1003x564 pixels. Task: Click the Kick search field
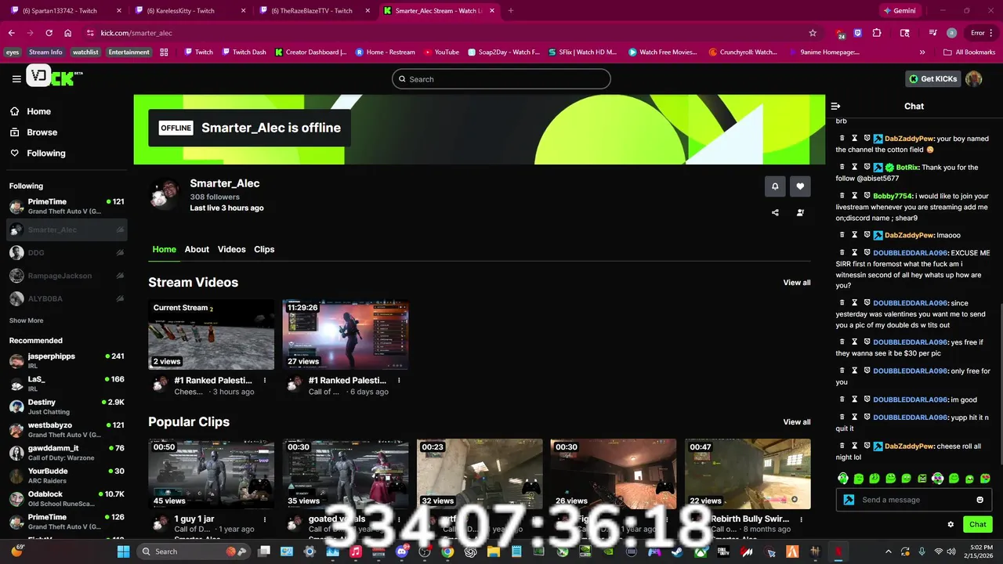(501, 79)
